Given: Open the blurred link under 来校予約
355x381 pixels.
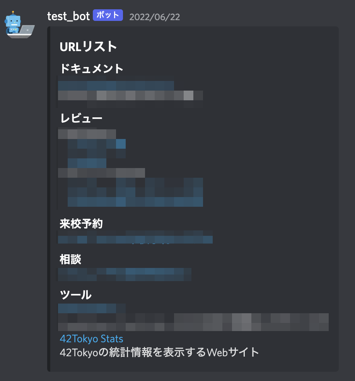Looking at the screenshot, I should click(x=135, y=240).
